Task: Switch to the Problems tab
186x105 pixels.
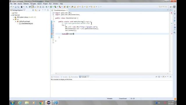Action: click(55, 77)
